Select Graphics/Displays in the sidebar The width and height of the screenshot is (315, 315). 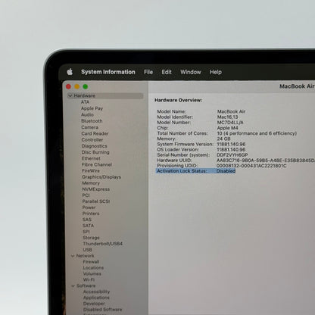click(x=101, y=177)
